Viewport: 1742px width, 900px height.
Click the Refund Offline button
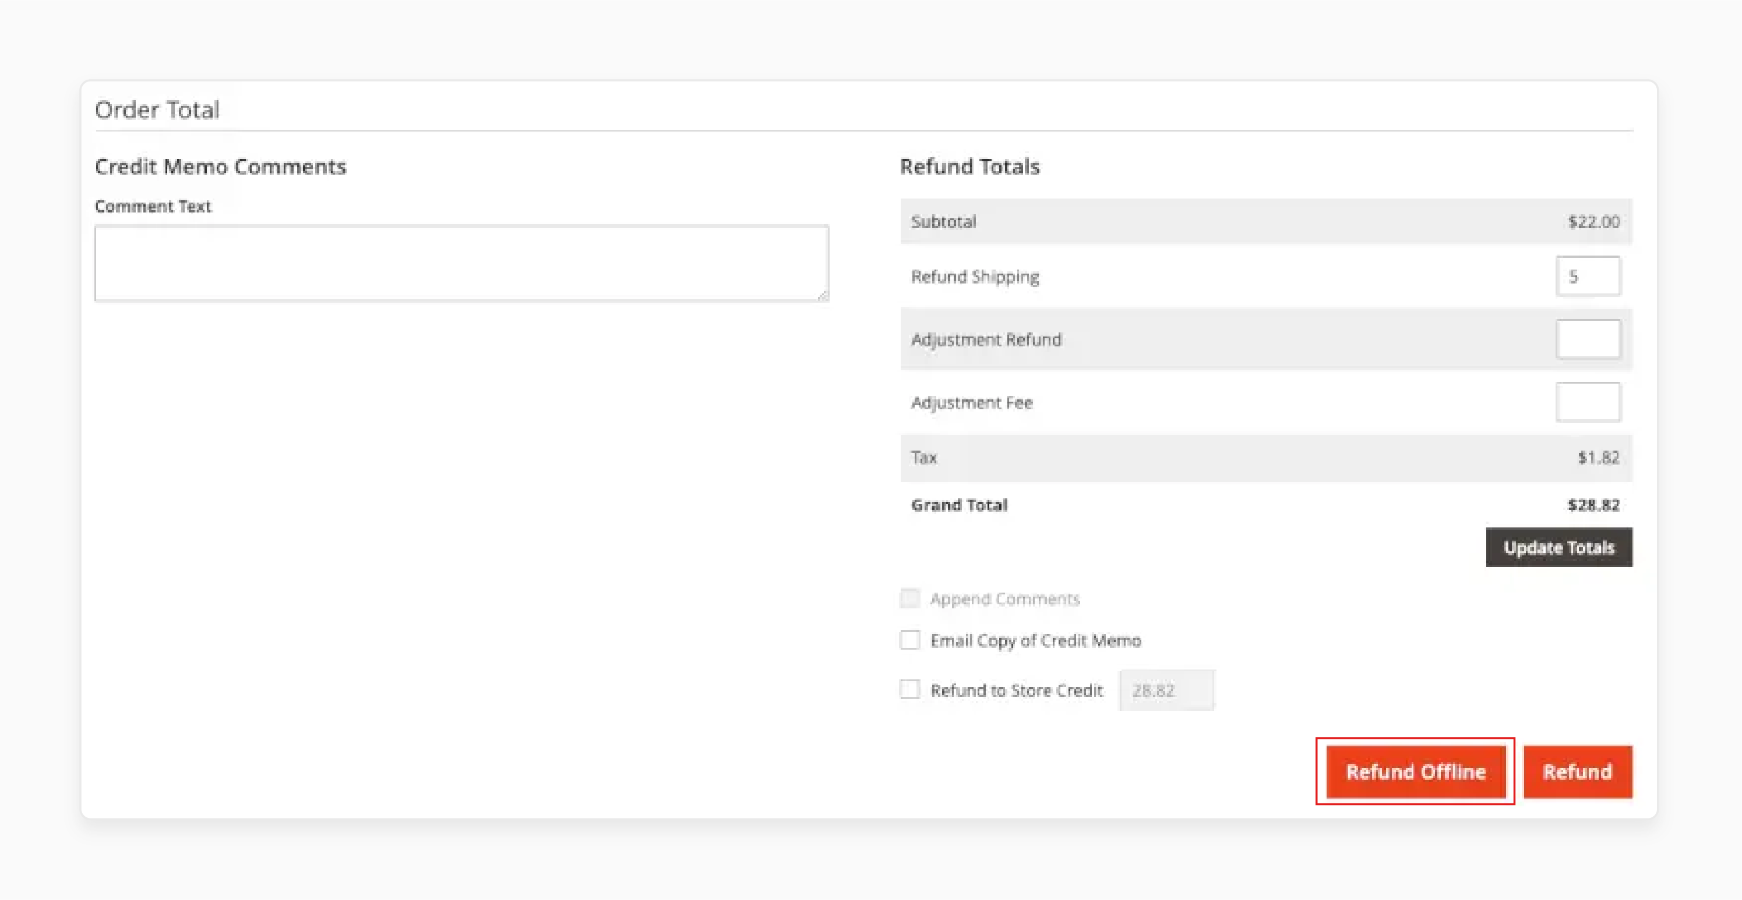pos(1415,771)
